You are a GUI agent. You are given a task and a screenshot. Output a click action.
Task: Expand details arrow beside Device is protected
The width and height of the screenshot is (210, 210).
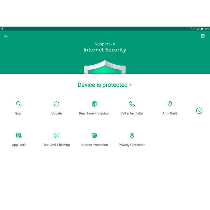pos(130,85)
